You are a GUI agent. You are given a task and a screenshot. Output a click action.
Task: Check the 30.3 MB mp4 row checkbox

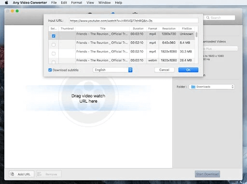[54, 53]
